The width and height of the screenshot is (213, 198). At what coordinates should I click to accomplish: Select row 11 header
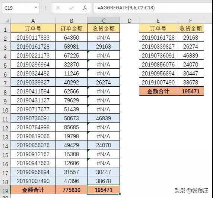[x=5, y=118]
